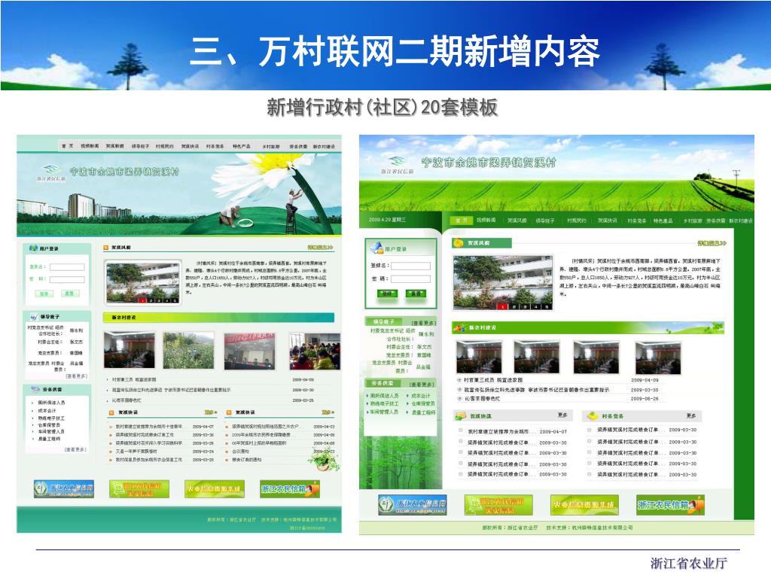771x578 pixels.
Task: Open building photo in right template slideshow
Action: pos(502,282)
